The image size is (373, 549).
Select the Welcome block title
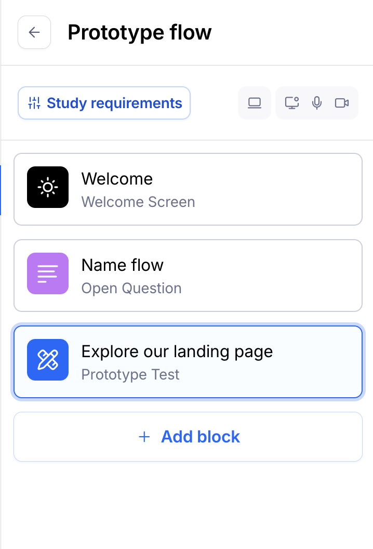click(x=117, y=179)
